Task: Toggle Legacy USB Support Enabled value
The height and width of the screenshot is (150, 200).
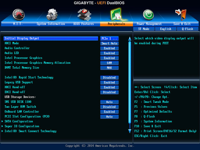Action: click(x=109, y=82)
